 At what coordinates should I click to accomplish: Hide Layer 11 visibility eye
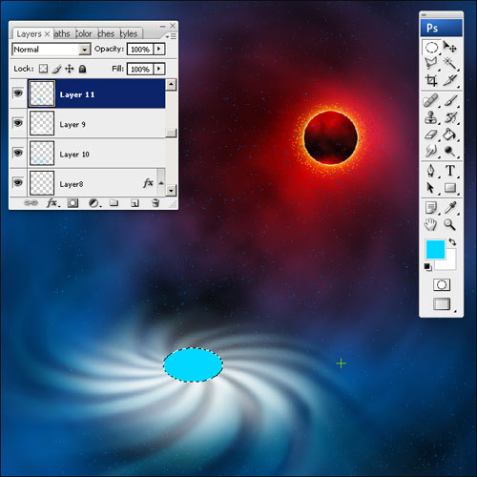18,93
